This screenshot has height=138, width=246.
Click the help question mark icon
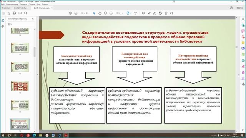231,8
